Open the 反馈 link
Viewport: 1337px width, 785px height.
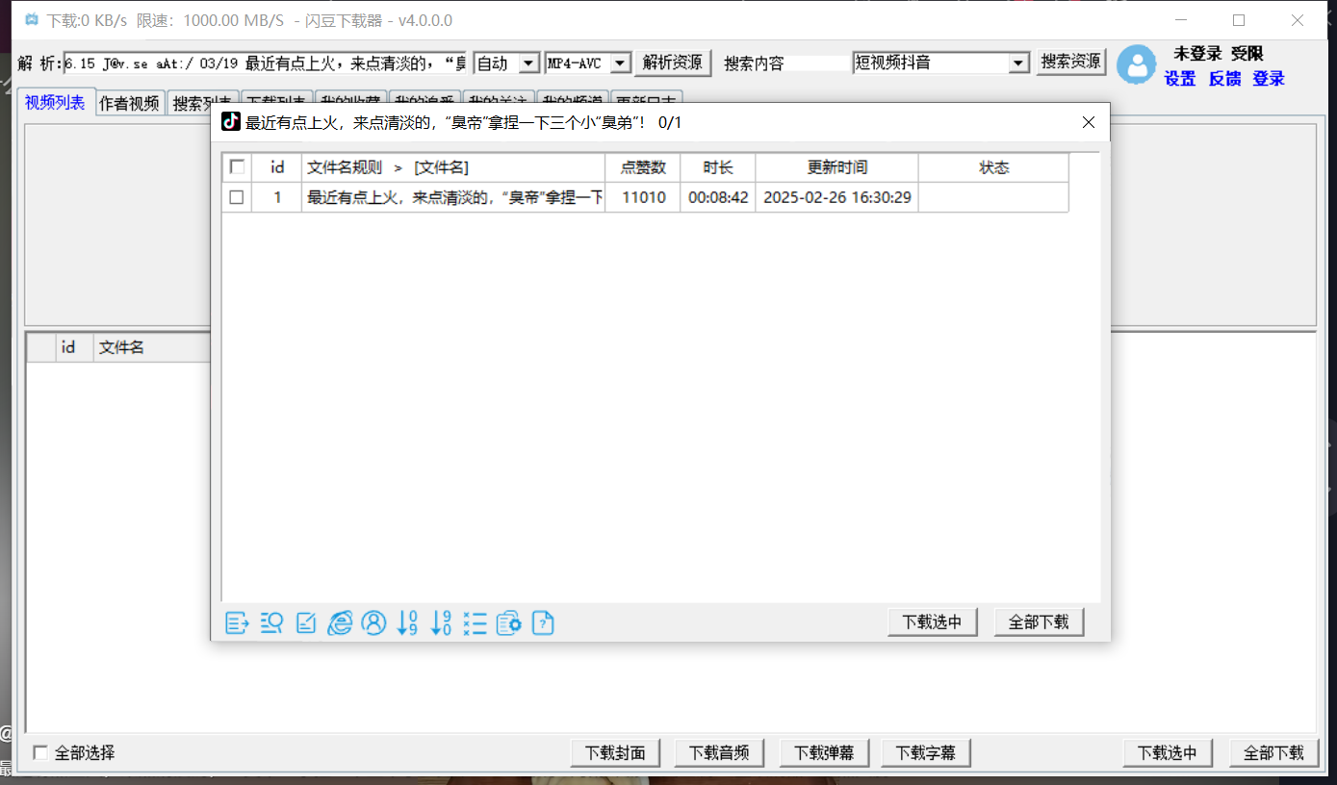click(x=1224, y=79)
